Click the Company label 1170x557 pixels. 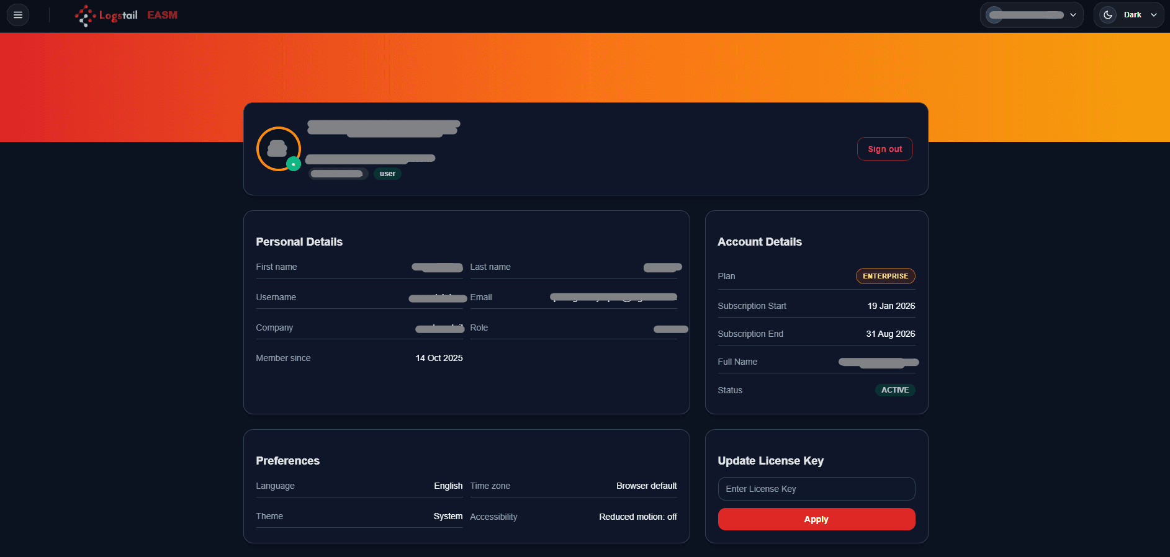(274, 328)
